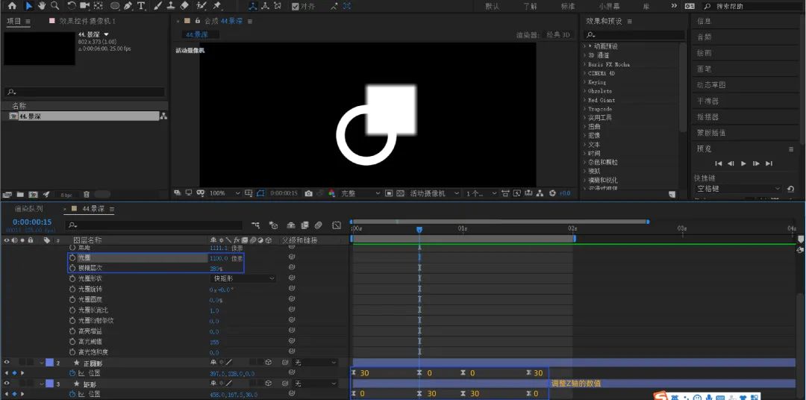The image size is (806, 400).
Task: Expand the Red Giant effects category
Action: [x=585, y=100]
